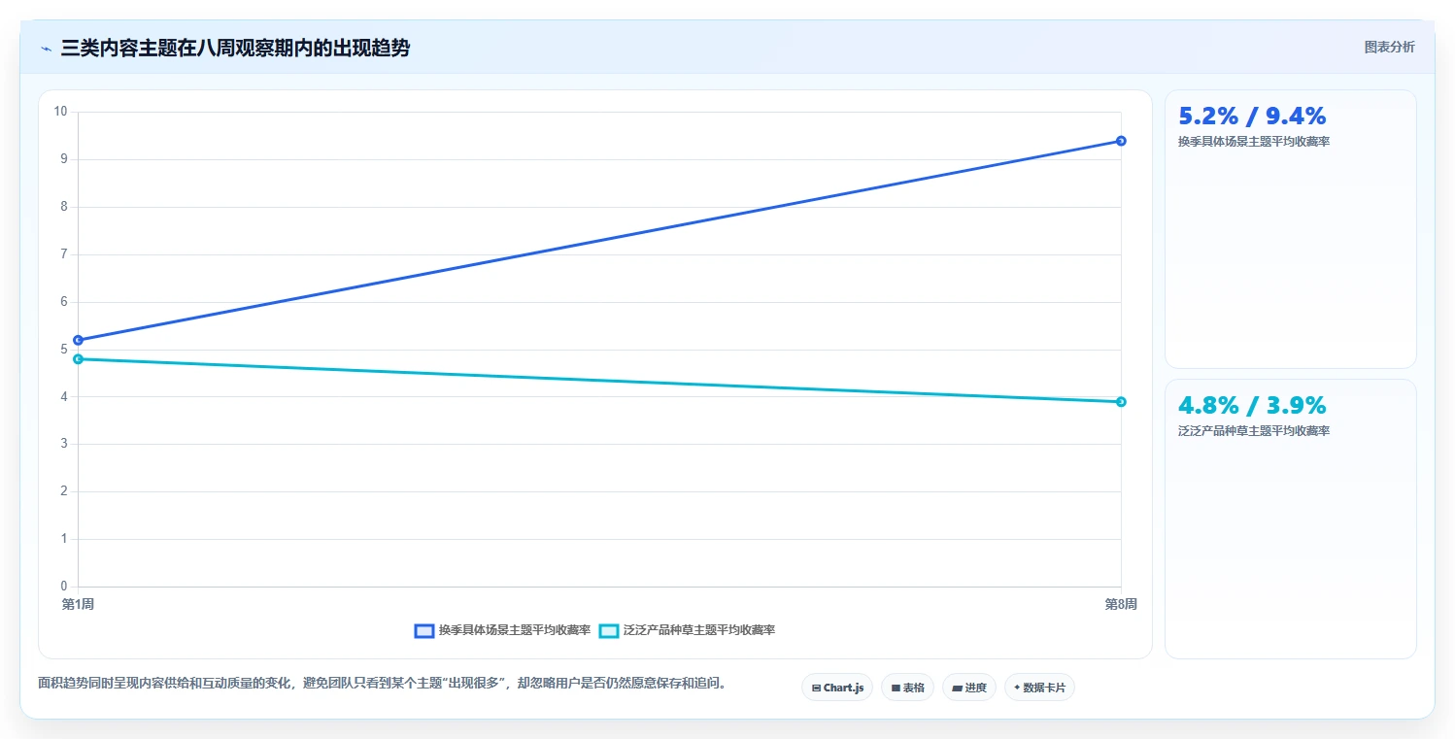Click the Chart.js tag chip
Image resolution: width=1455 pixels, height=739 pixels.
pos(837,688)
